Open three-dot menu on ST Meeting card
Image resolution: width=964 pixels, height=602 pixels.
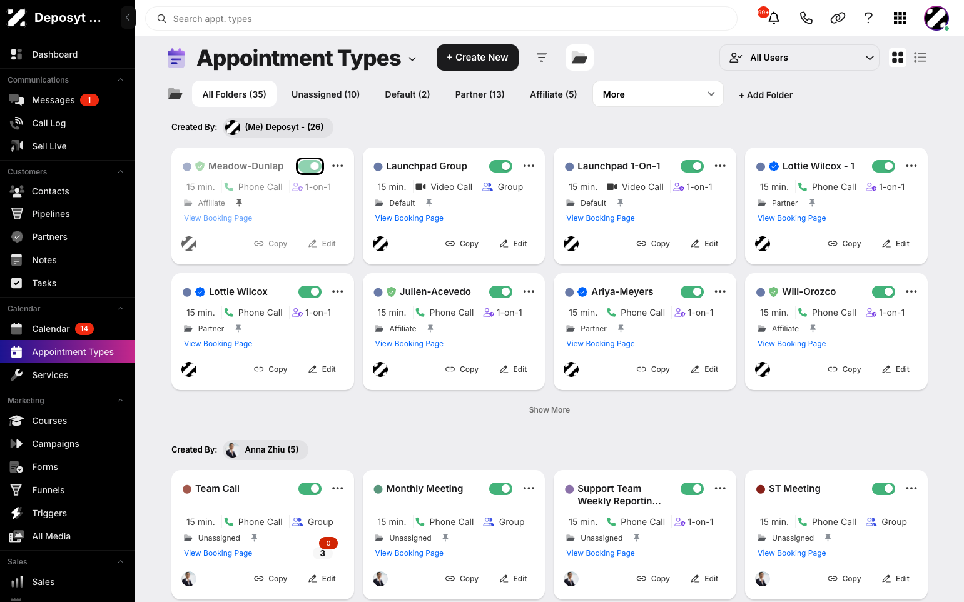(911, 489)
